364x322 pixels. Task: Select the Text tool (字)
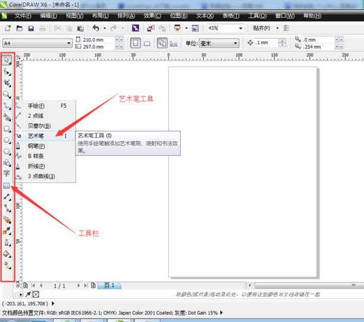click(x=7, y=174)
